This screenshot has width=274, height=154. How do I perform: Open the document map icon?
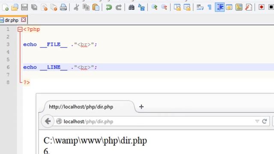click(239, 7)
